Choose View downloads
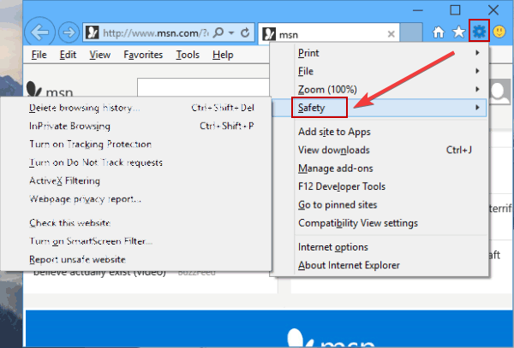Viewport: 514px width, 348px height. tap(380, 150)
